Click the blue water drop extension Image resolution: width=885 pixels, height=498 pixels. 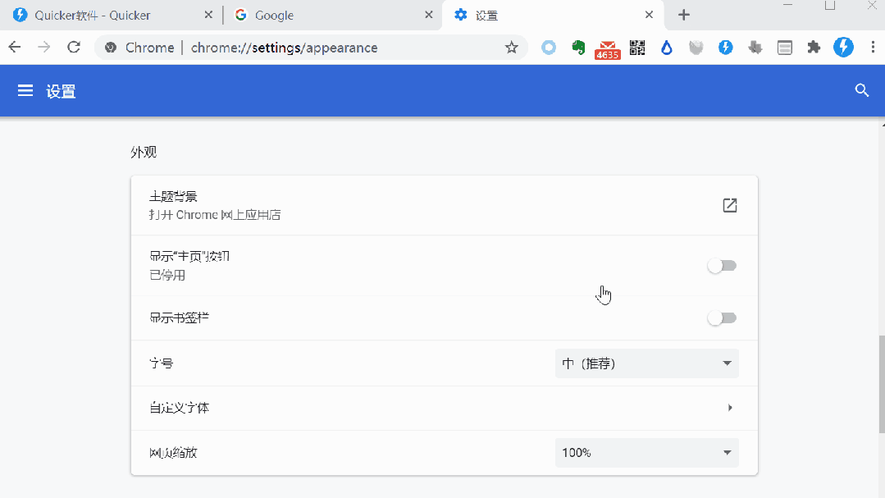[667, 48]
